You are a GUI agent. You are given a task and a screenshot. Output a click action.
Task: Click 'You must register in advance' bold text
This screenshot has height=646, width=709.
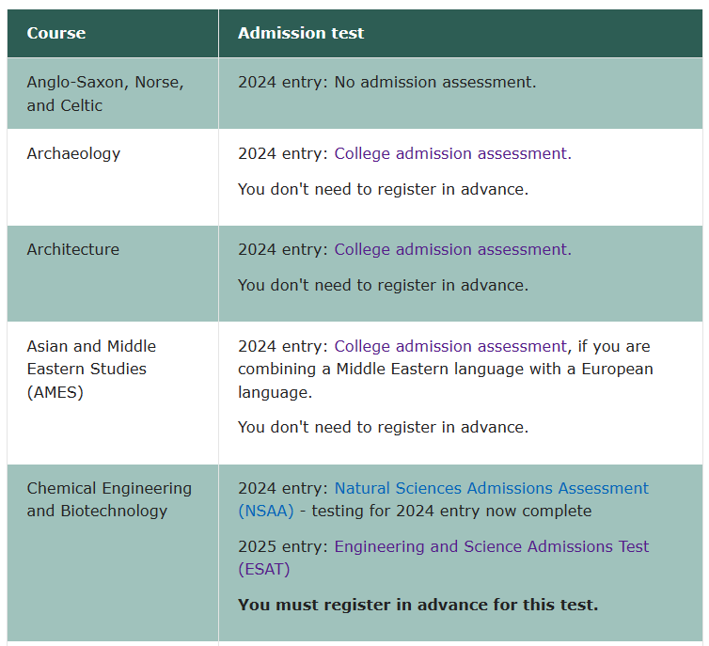tap(418, 605)
